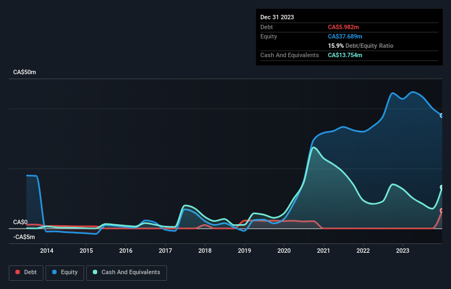Click the CA$13.754m cash value in tooltip

(x=345, y=55)
